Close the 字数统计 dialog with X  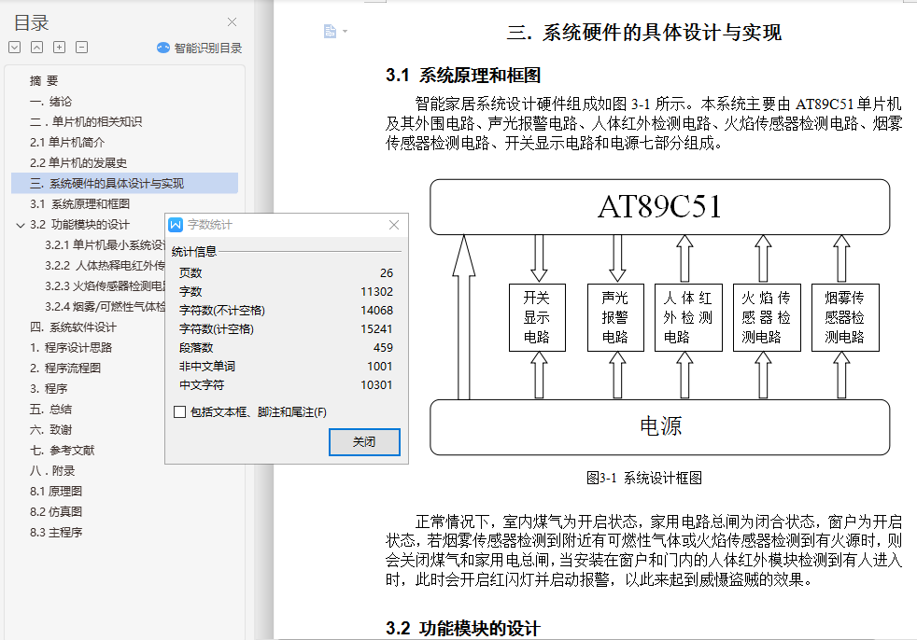(x=394, y=225)
